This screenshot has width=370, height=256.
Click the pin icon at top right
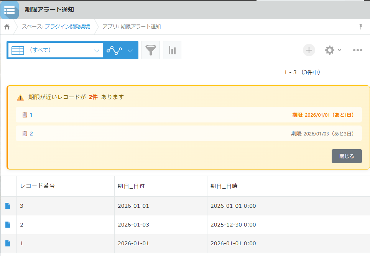pos(360,26)
